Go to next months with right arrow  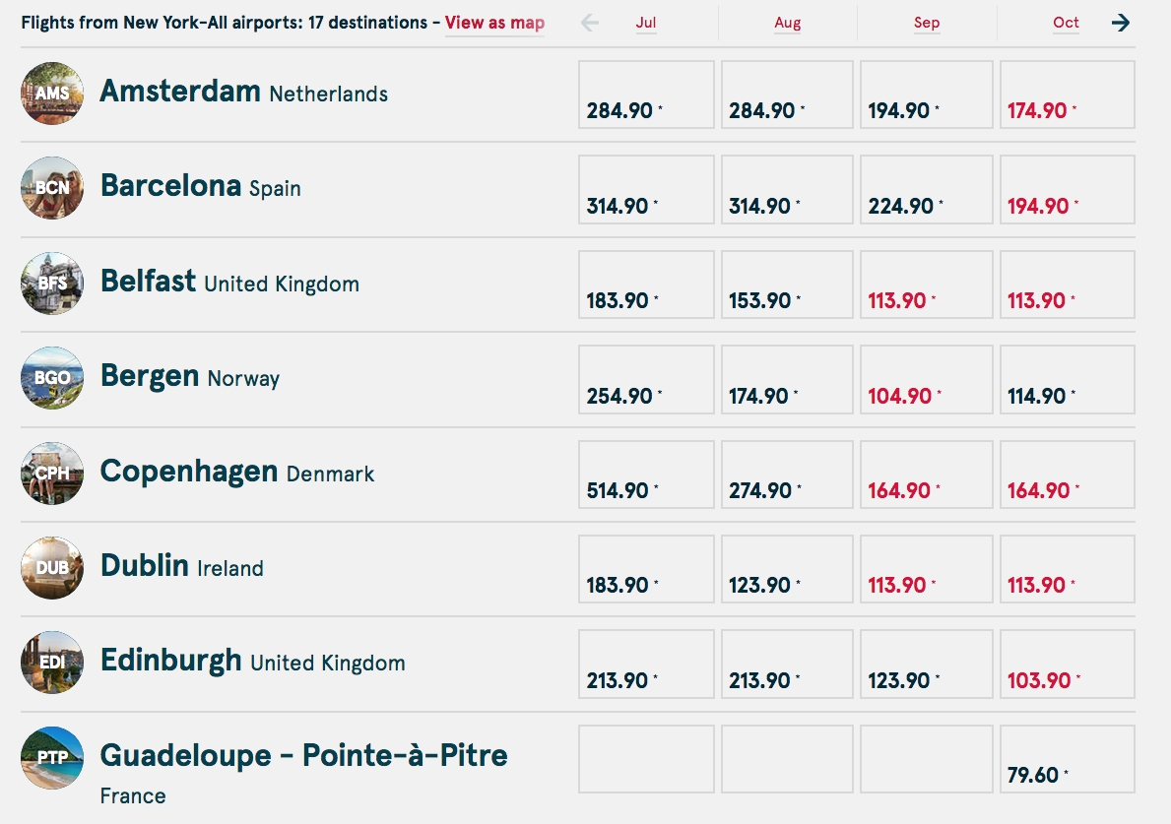pyautogui.click(x=1121, y=23)
